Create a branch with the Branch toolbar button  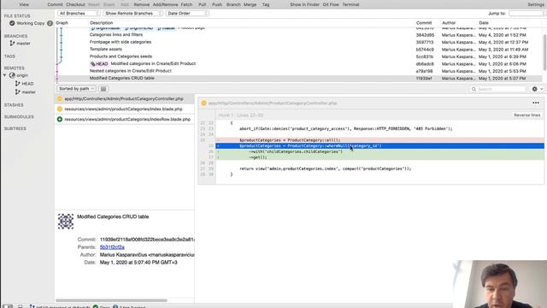tap(233, 4)
